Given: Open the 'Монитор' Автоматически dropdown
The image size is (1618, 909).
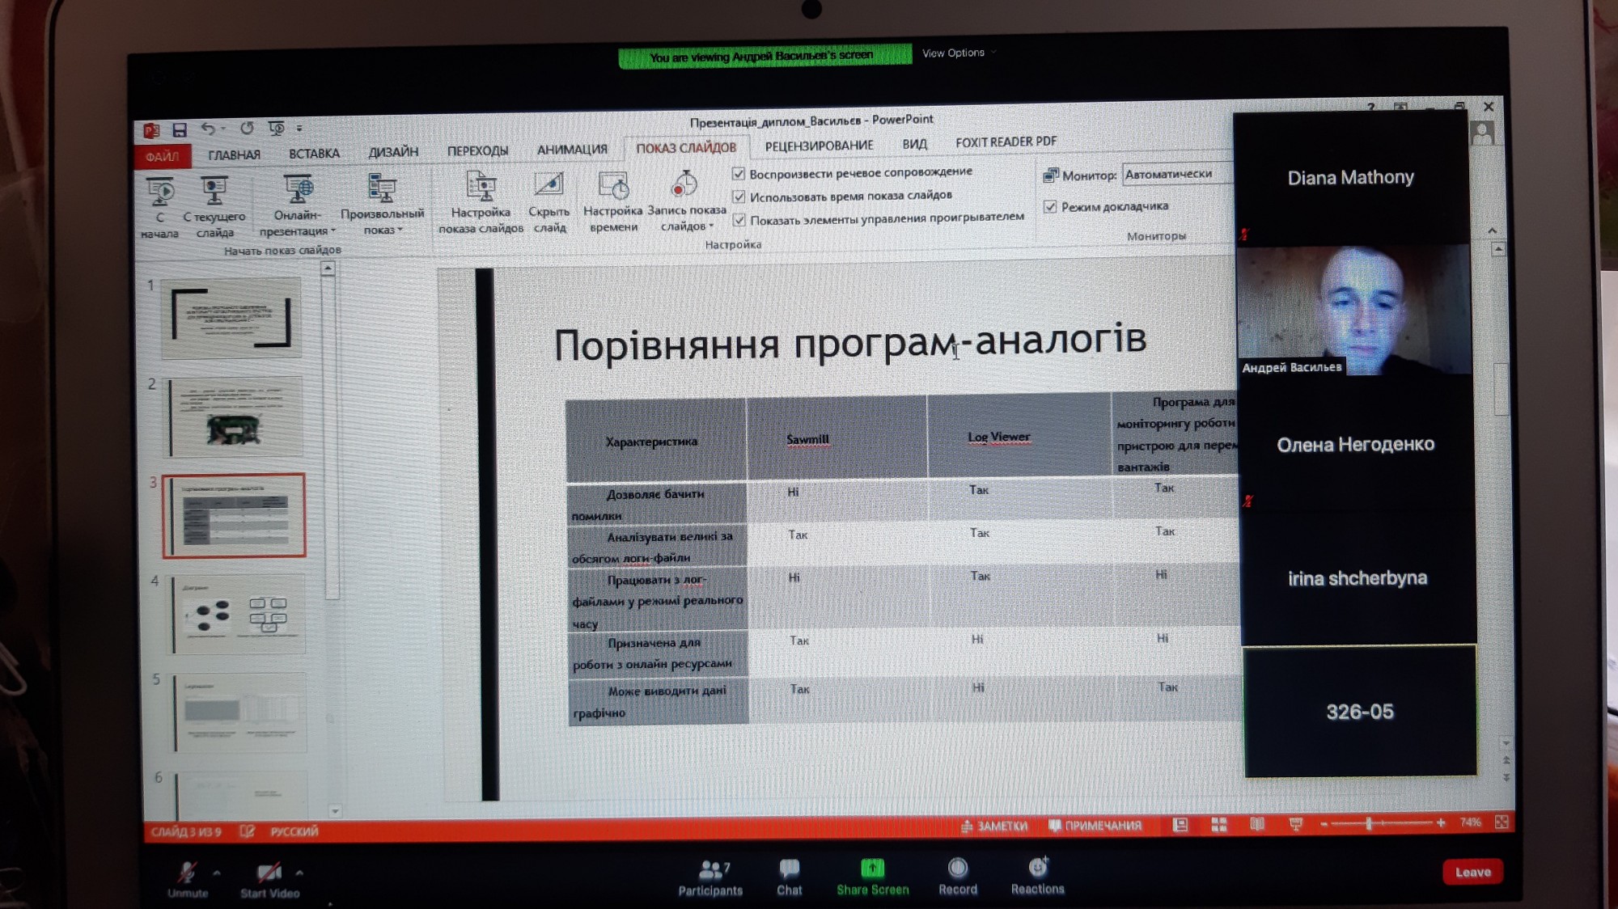Looking at the screenshot, I should (1178, 174).
